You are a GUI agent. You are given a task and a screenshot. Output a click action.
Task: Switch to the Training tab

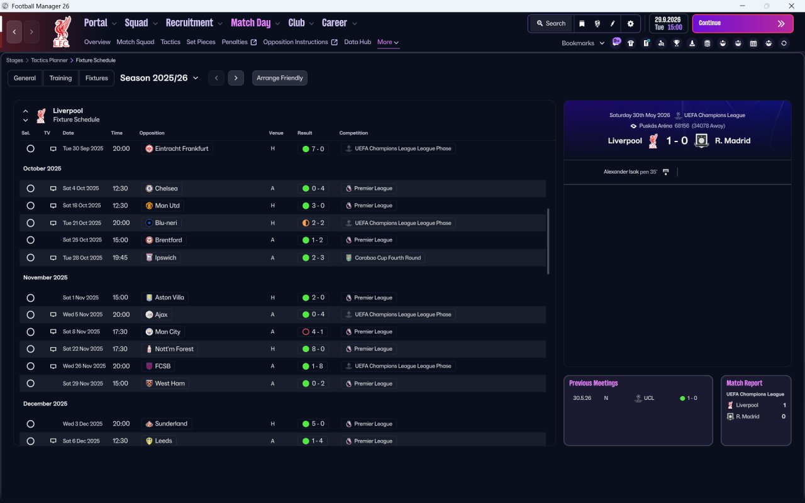coord(61,78)
